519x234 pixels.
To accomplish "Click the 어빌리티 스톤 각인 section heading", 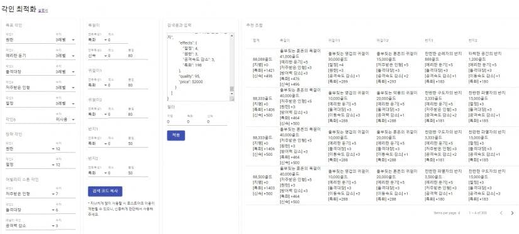I will point(22,180).
